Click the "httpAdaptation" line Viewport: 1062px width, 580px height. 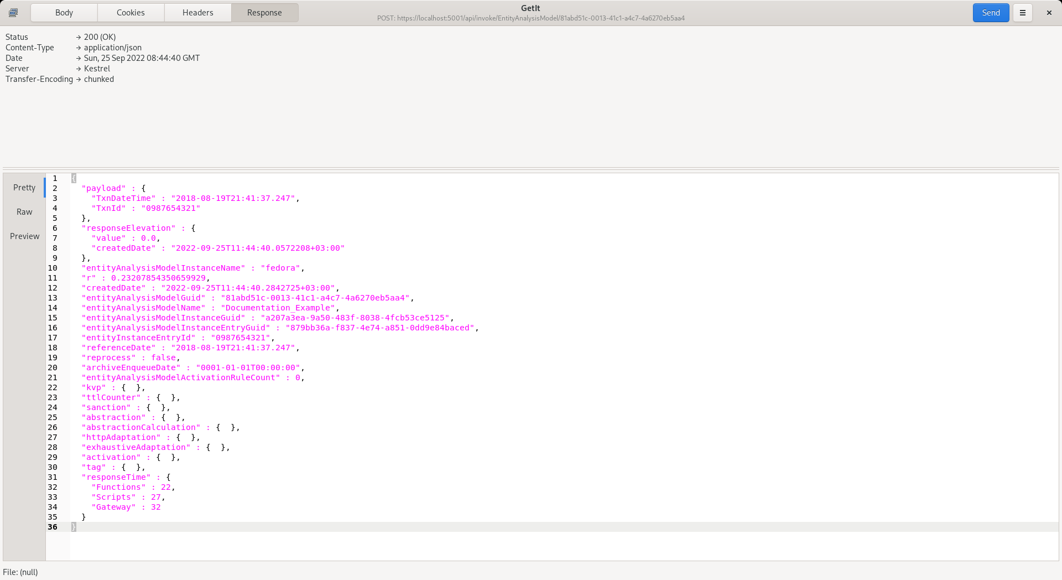pyautogui.click(x=140, y=437)
